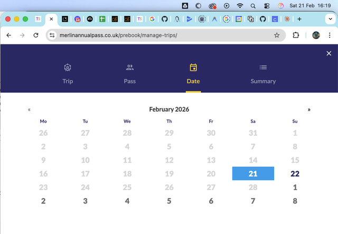Screen dimensions: 338x234
Task: Switch to the Google Calendar tab
Action: click(238, 19)
